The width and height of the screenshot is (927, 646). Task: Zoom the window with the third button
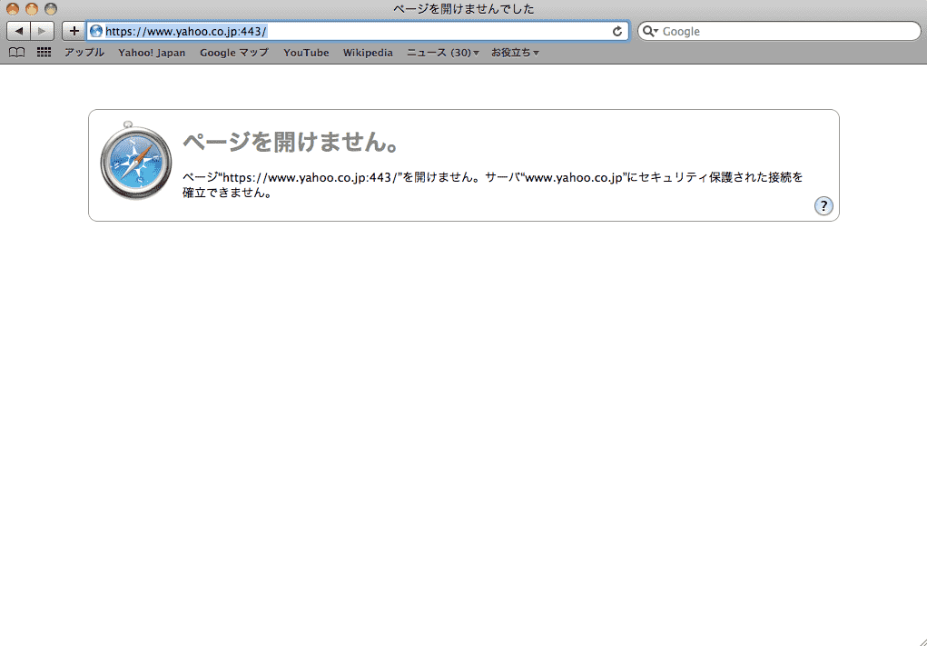tap(51, 9)
